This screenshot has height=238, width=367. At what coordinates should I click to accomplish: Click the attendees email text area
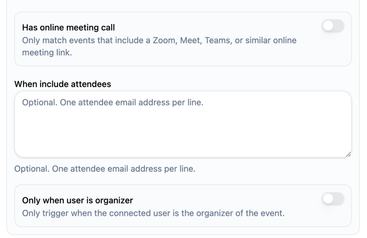point(183,124)
